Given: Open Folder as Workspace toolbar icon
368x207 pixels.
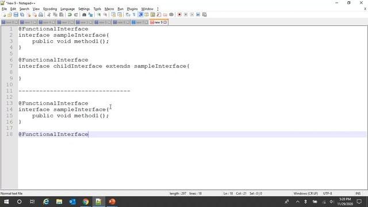Looking at the screenshot, I should coord(165,14).
